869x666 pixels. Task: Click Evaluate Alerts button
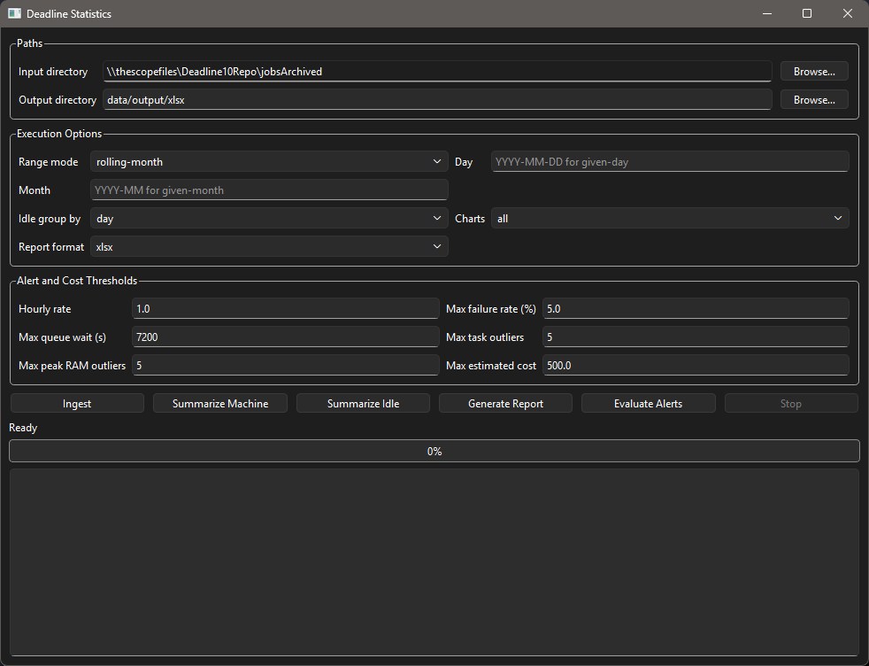(649, 403)
